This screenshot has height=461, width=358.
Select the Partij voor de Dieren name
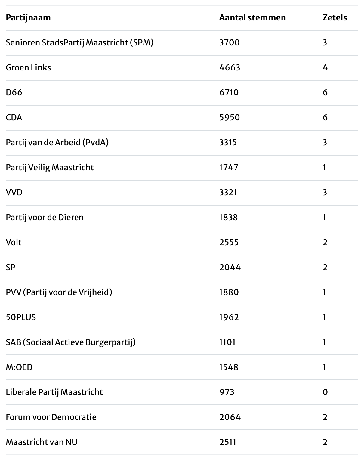(45, 217)
